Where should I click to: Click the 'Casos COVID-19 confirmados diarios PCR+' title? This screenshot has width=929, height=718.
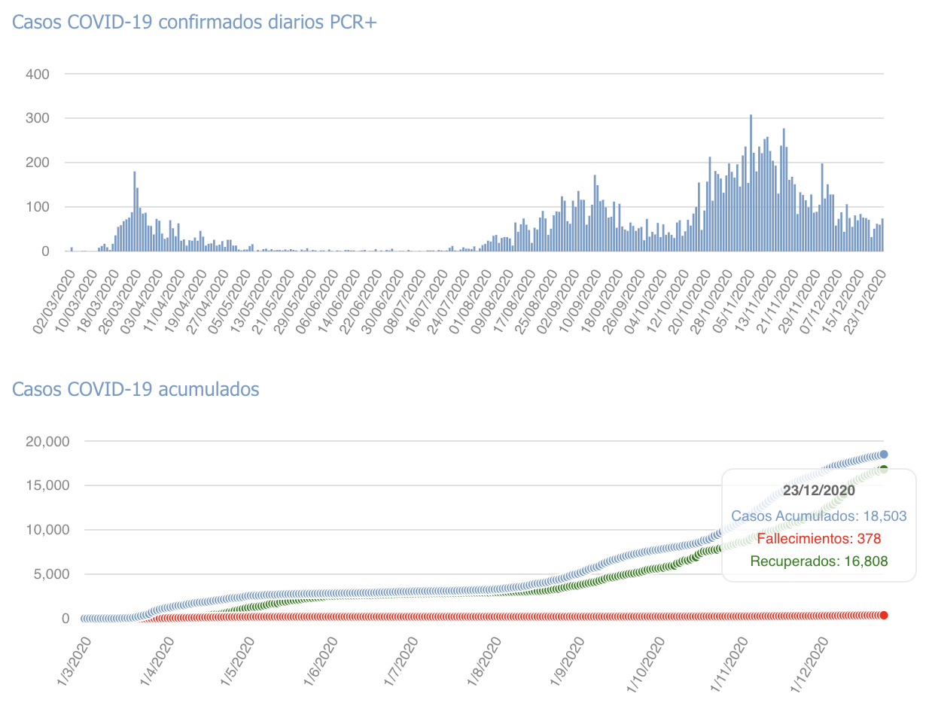(x=194, y=22)
